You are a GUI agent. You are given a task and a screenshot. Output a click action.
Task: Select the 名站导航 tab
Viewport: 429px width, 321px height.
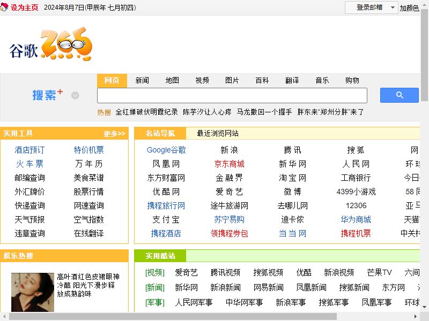160,133
